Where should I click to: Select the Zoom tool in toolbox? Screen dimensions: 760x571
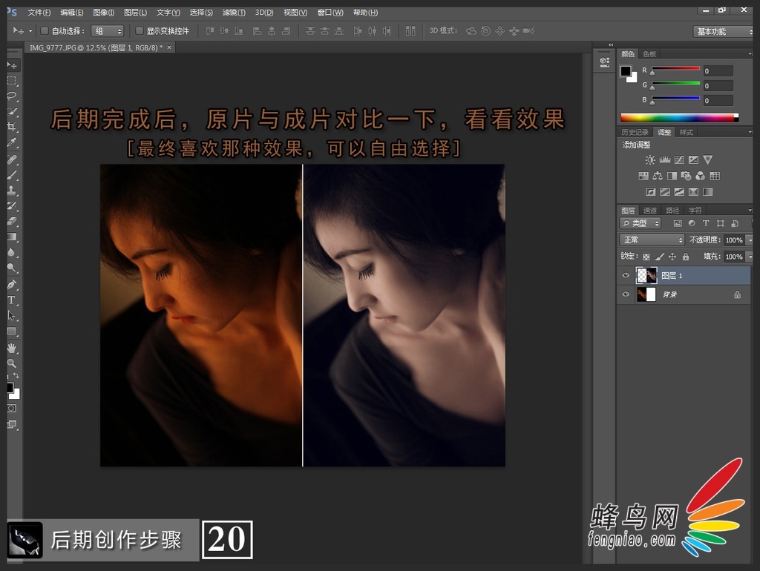pos(12,363)
